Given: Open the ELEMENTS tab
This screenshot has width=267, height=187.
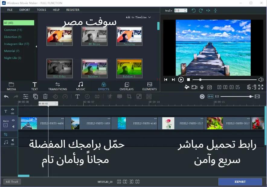Looking at the screenshot, I should coord(150,86).
